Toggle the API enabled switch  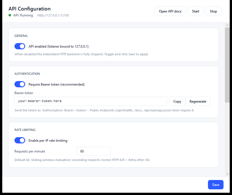coord(20,46)
